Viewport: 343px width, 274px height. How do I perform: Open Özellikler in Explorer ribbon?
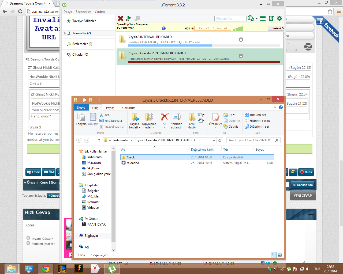pyautogui.click(x=215, y=121)
